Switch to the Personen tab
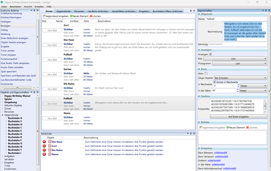Screen dimensions: 271x171 pyautogui.click(x=79, y=11)
